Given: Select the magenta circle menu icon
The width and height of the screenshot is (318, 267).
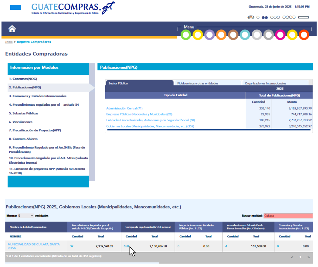Looking at the screenshot, I should tap(280, 35).
